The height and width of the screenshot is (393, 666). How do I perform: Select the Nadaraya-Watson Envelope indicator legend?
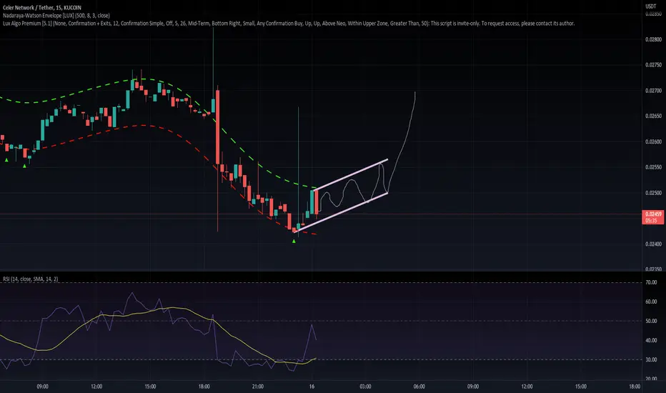point(56,15)
